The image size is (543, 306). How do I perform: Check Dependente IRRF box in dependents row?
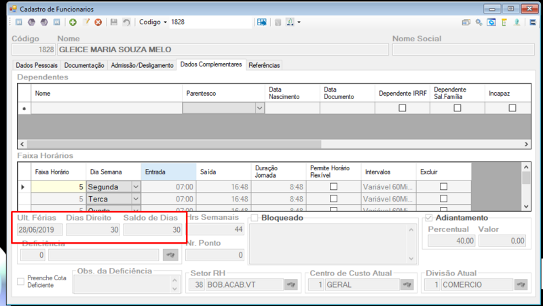tap(402, 108)
